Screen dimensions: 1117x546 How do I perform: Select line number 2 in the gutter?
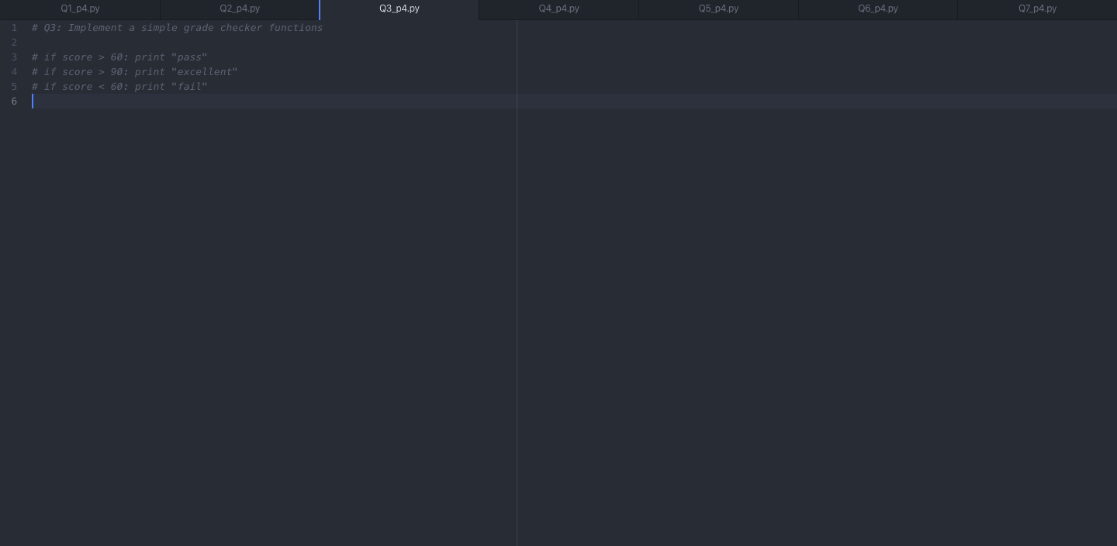point(14,43)
